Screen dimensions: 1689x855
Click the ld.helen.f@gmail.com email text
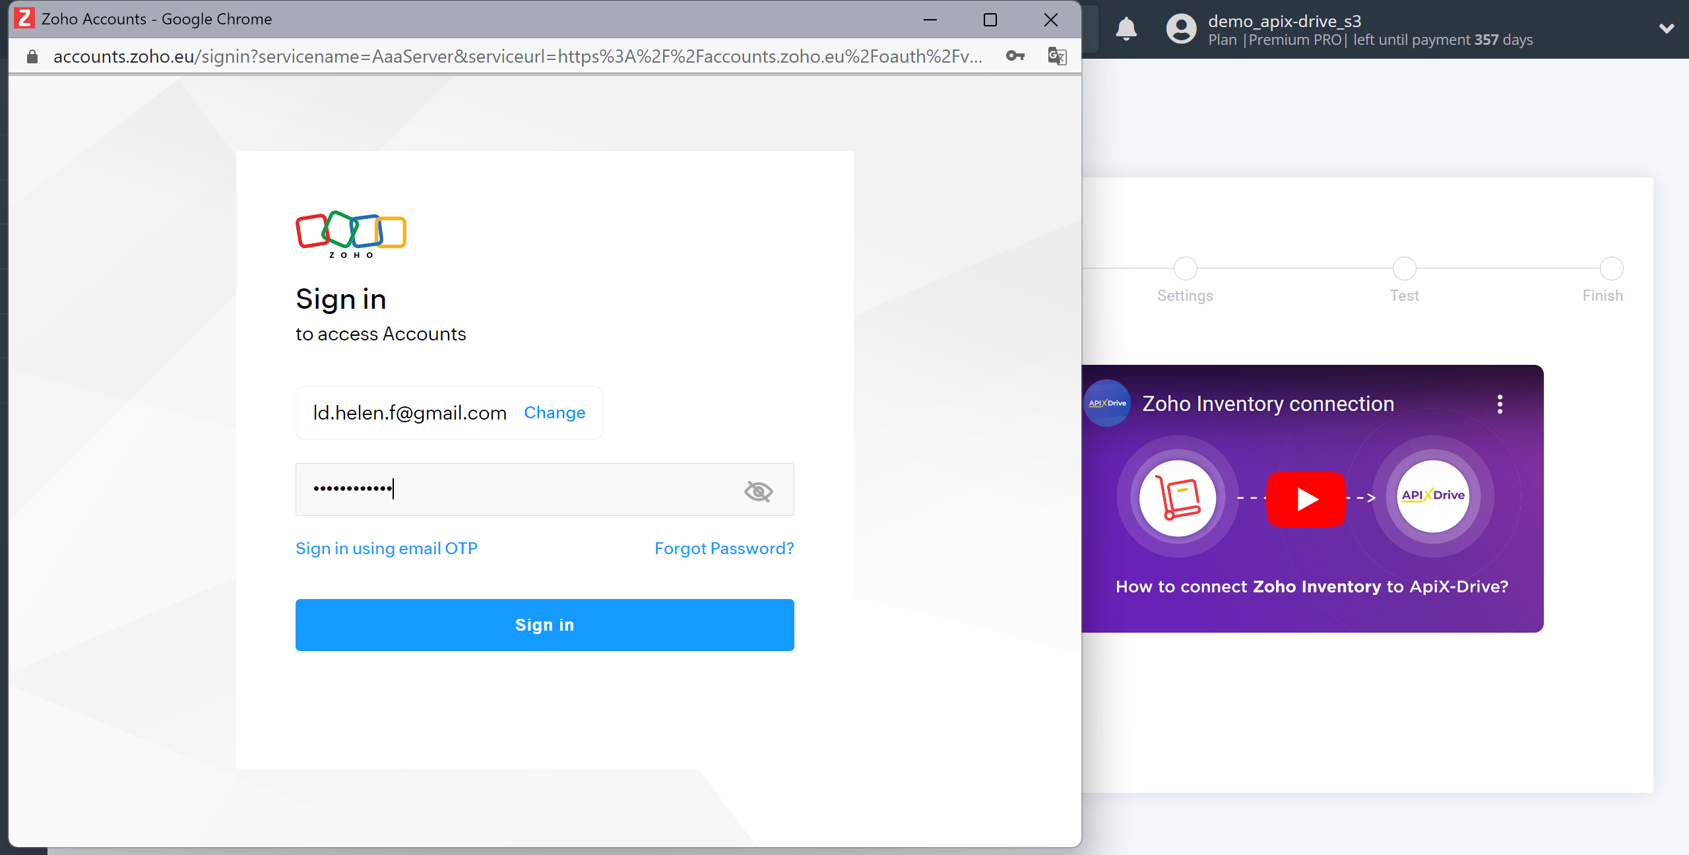[x=410, y=413]
